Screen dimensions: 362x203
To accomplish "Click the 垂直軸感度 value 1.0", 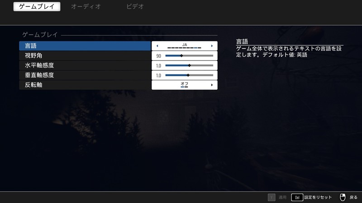I will 159,75.
